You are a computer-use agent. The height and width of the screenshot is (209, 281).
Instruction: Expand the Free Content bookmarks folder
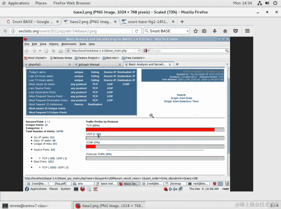(x=133, y=58)
